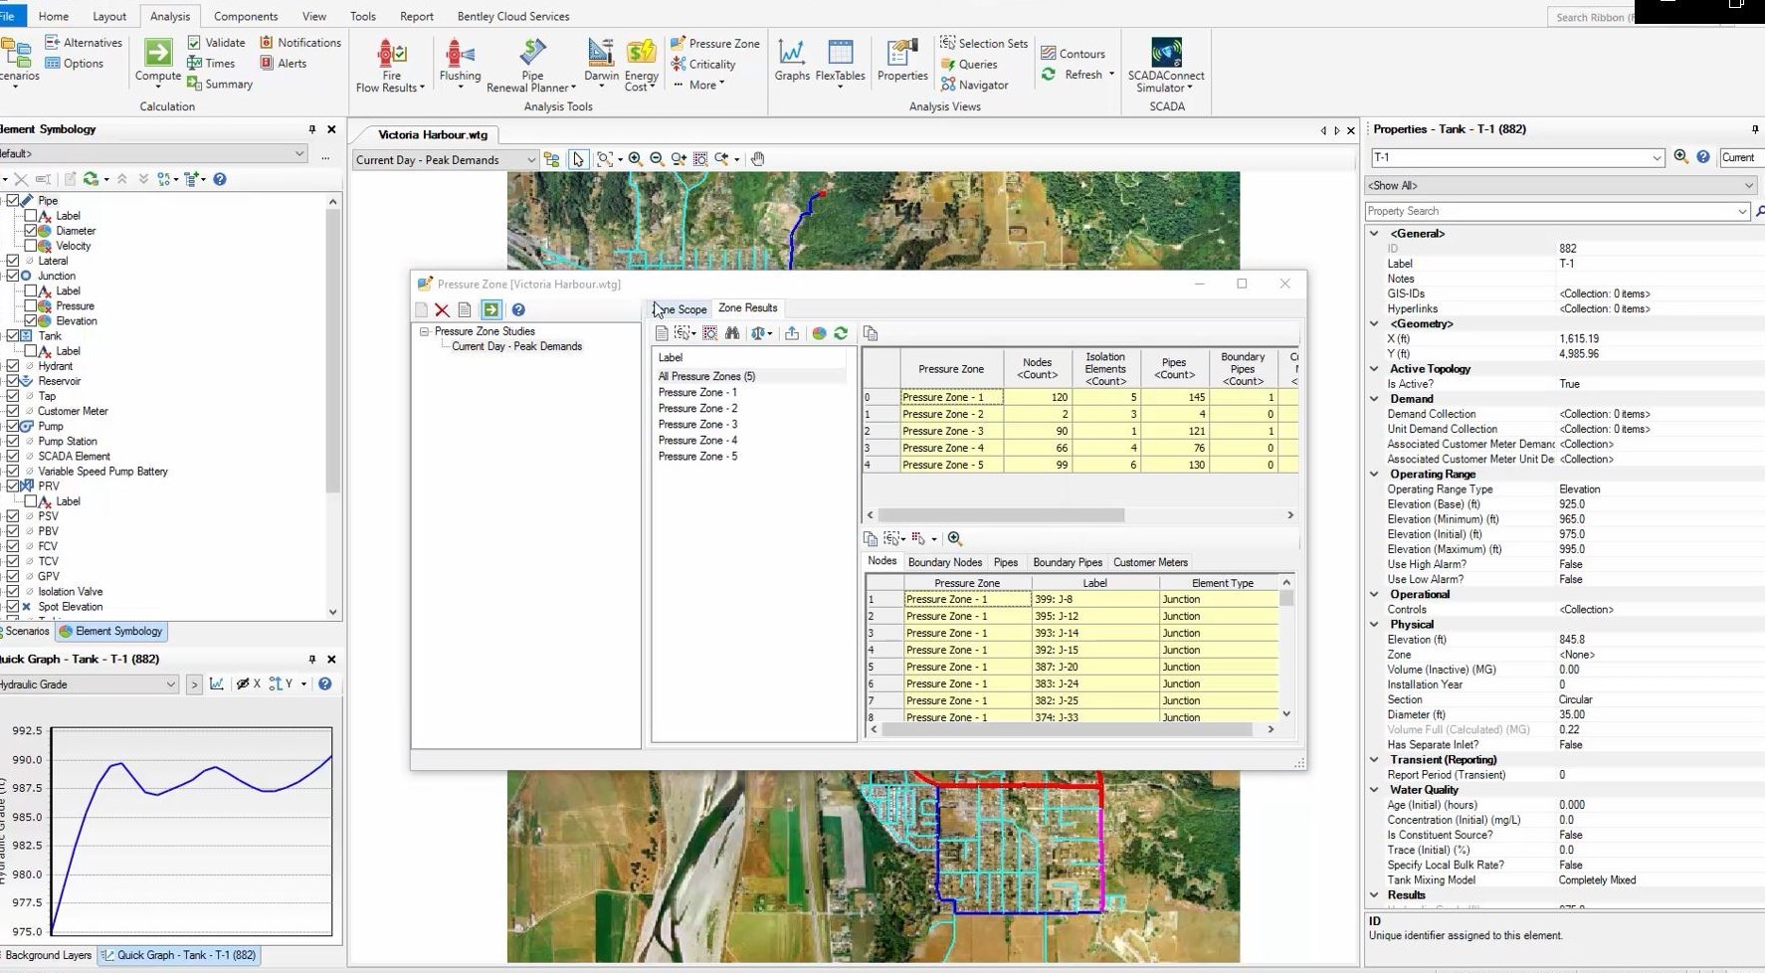Switch to the Zone Scope tab
1765x973 pixels.
point(680,308)
